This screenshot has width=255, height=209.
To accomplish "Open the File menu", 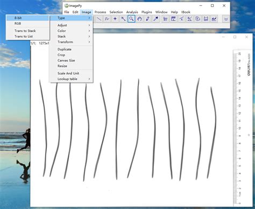I will click(67, 12).
